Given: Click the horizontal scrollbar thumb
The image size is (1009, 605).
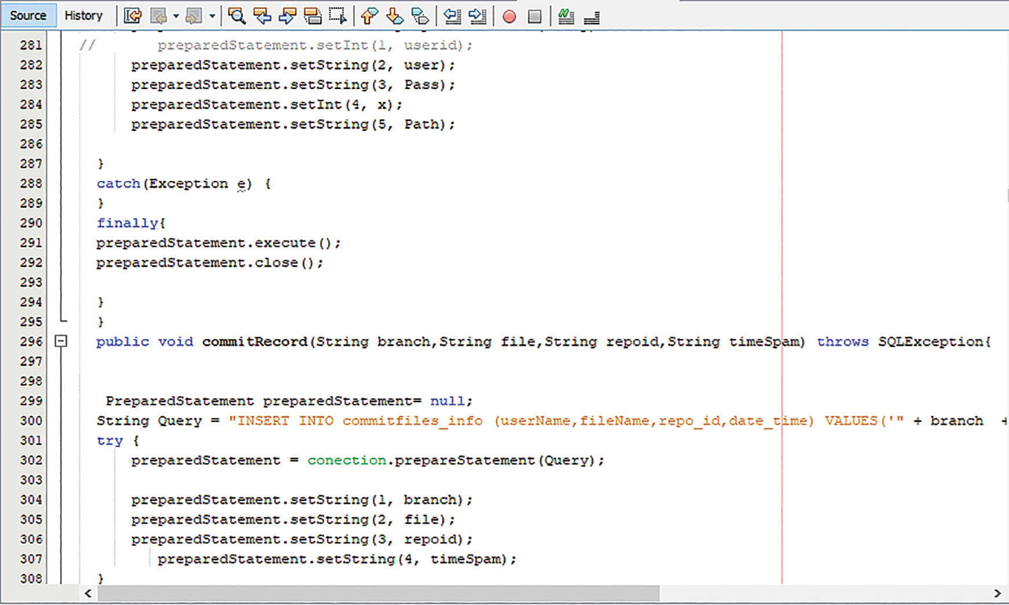Looking at the screenshot, I should coord(379,593).
